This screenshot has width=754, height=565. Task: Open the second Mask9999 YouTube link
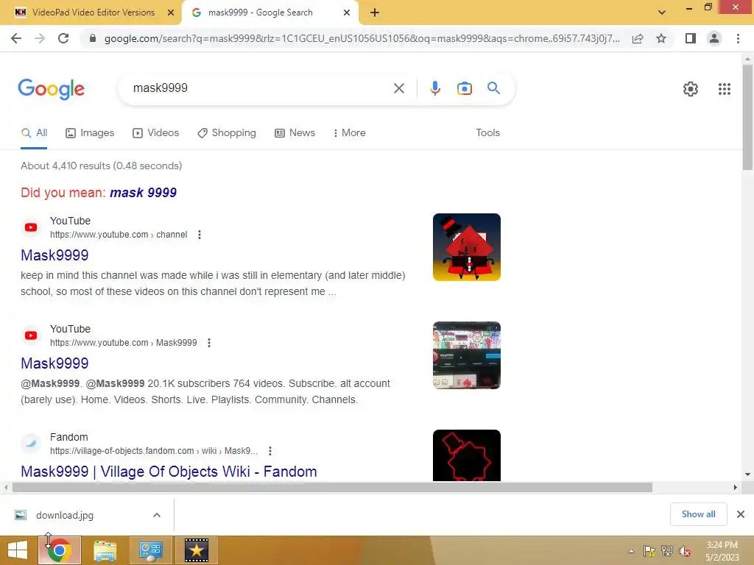tap(54, 363)
